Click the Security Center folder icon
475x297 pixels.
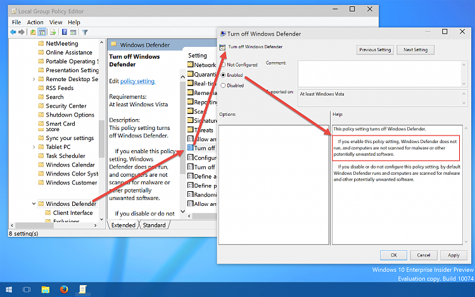[41, 106]
